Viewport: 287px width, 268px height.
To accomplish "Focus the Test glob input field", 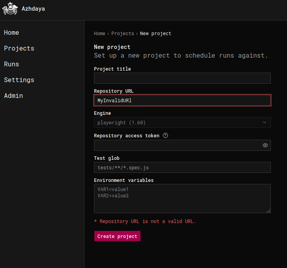I will click(x=182, y=167).
